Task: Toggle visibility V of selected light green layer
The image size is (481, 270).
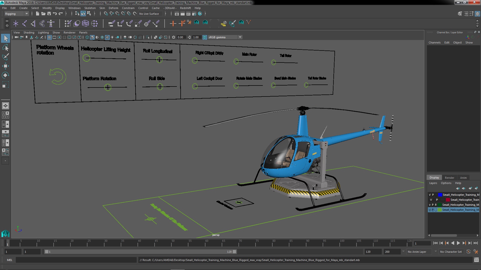Action: tap(430, 210)
